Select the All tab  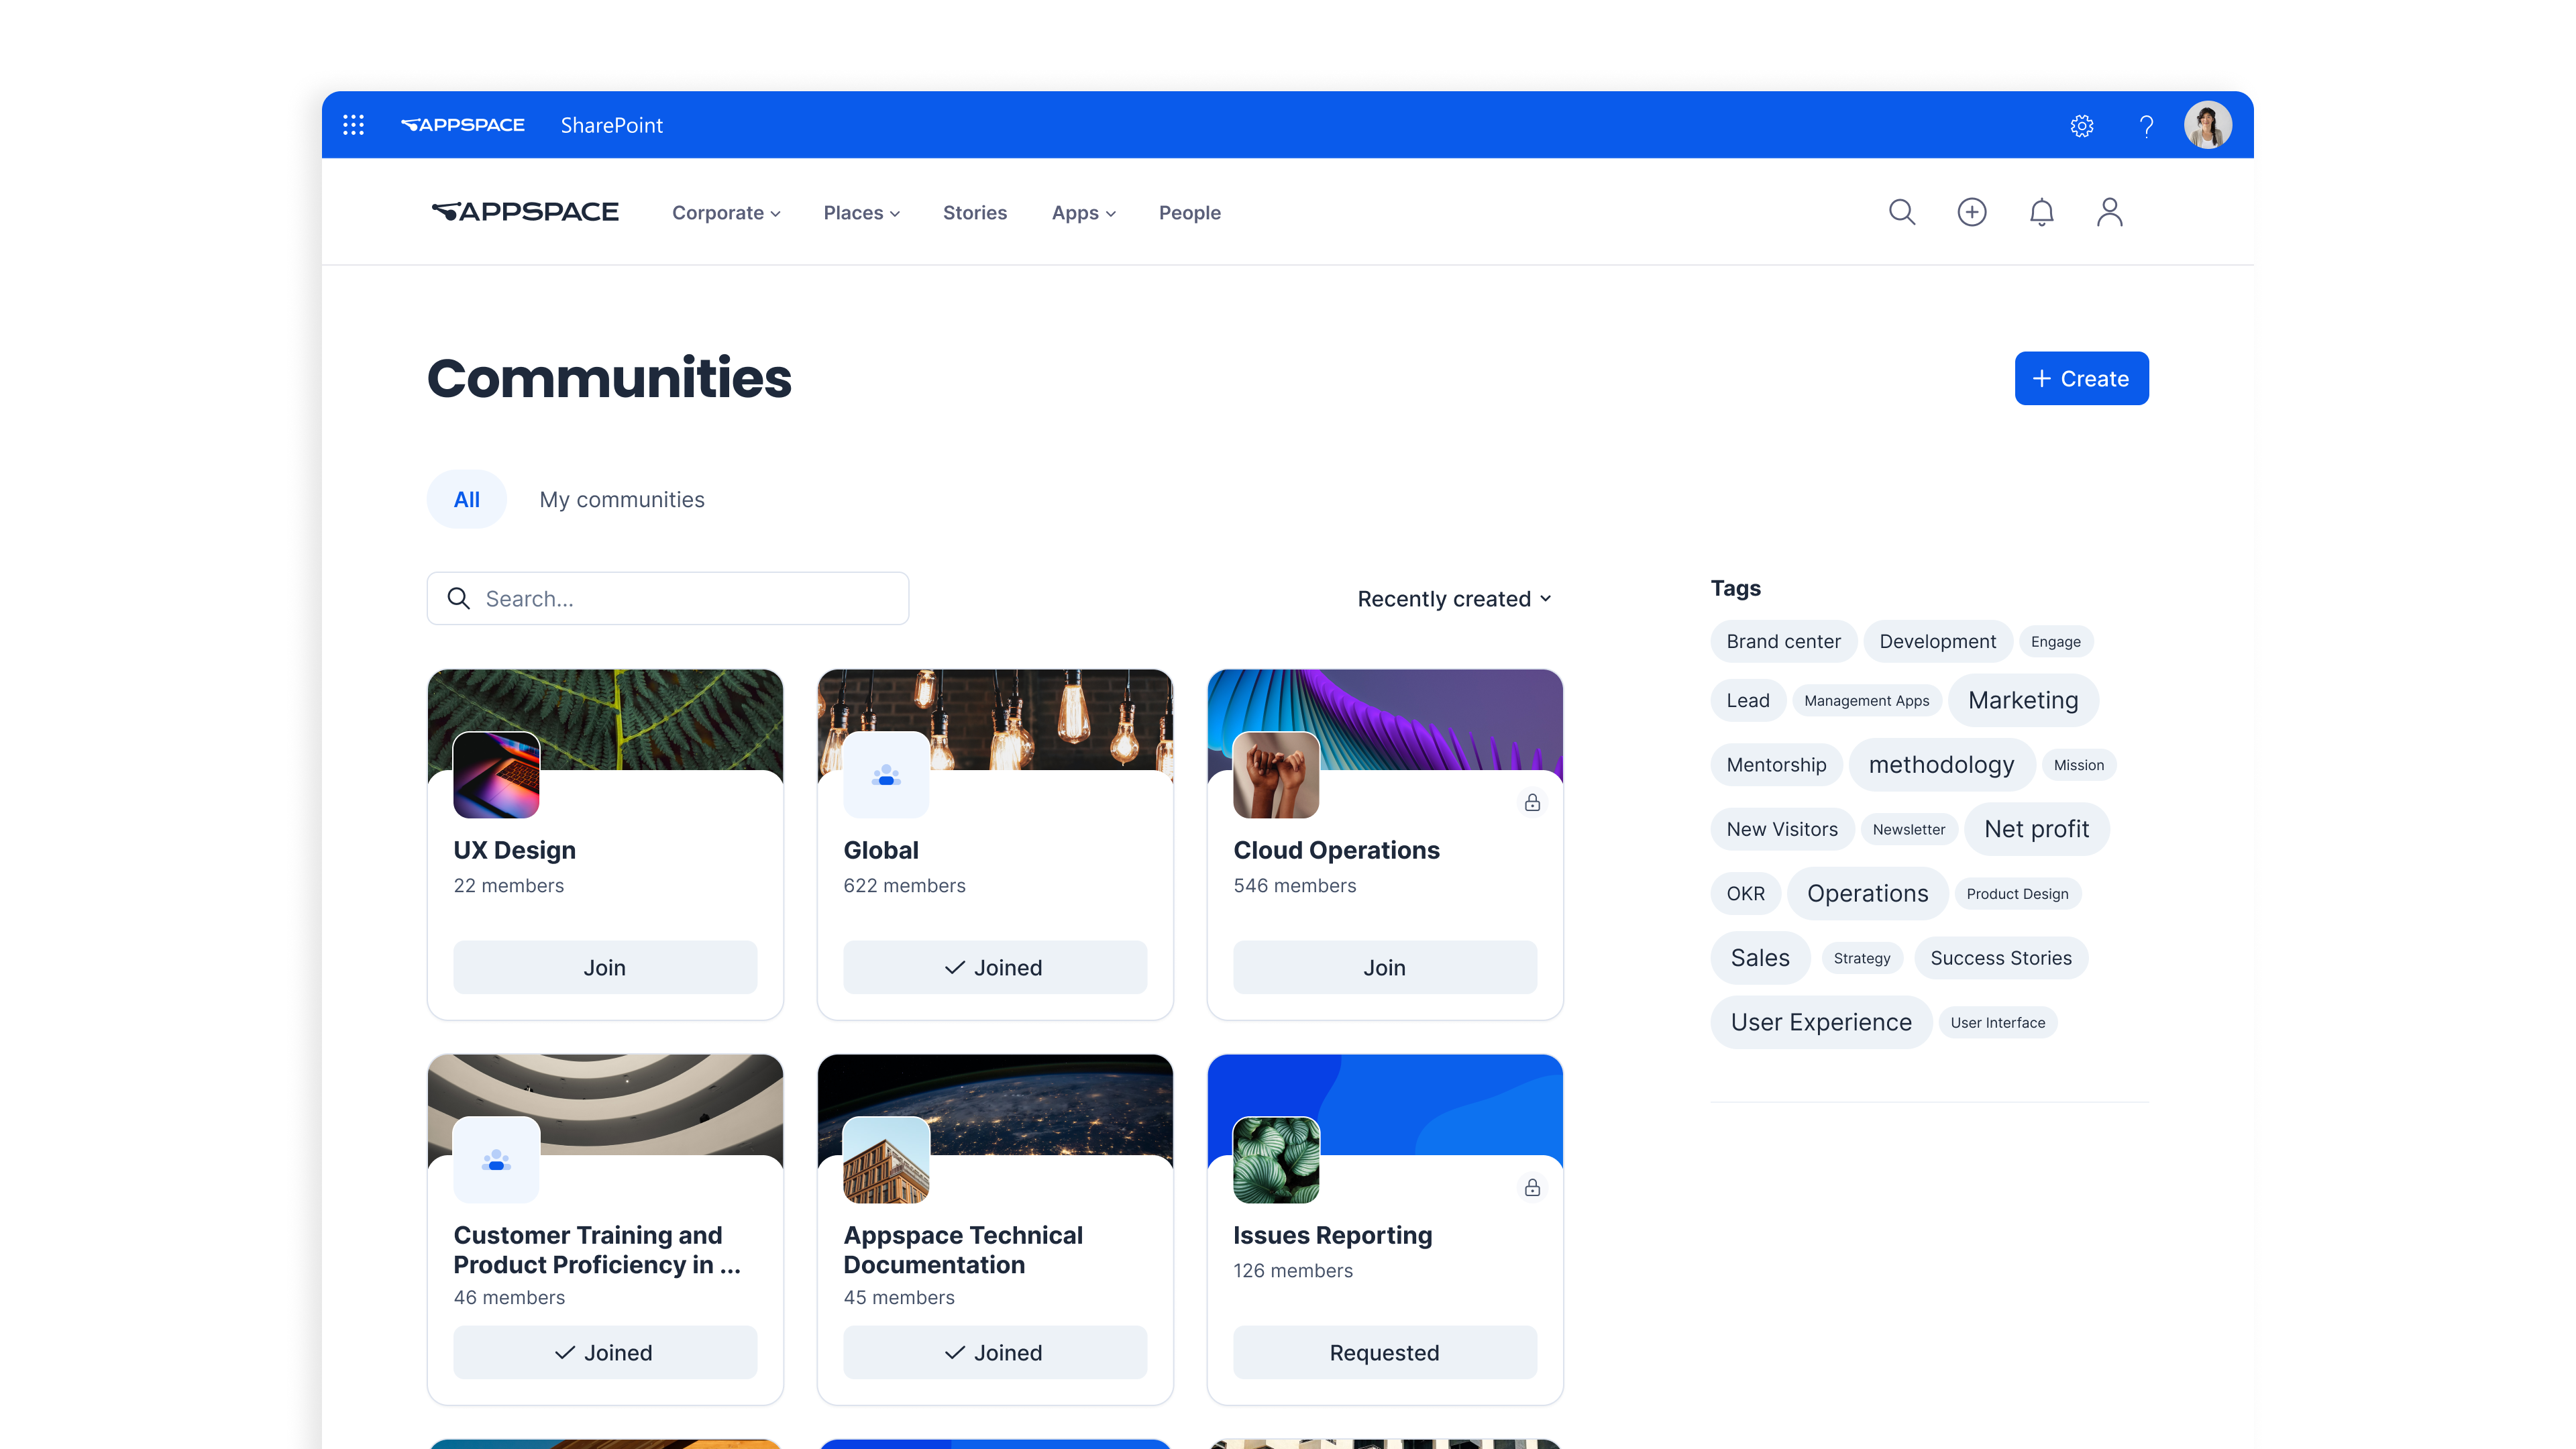click(467, 499)
